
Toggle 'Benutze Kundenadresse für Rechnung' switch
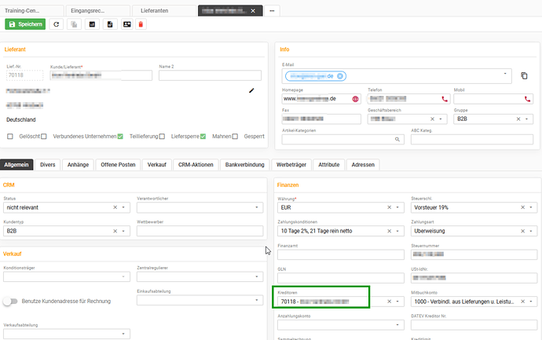(x=10, y=302)
